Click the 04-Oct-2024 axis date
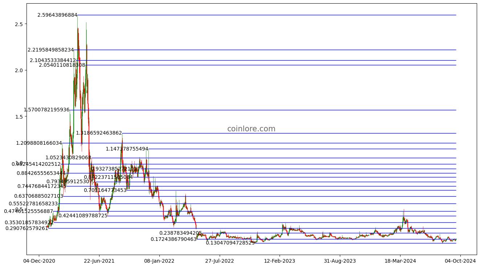The height and width of the screenshot is (267, 480). point(460,260)
